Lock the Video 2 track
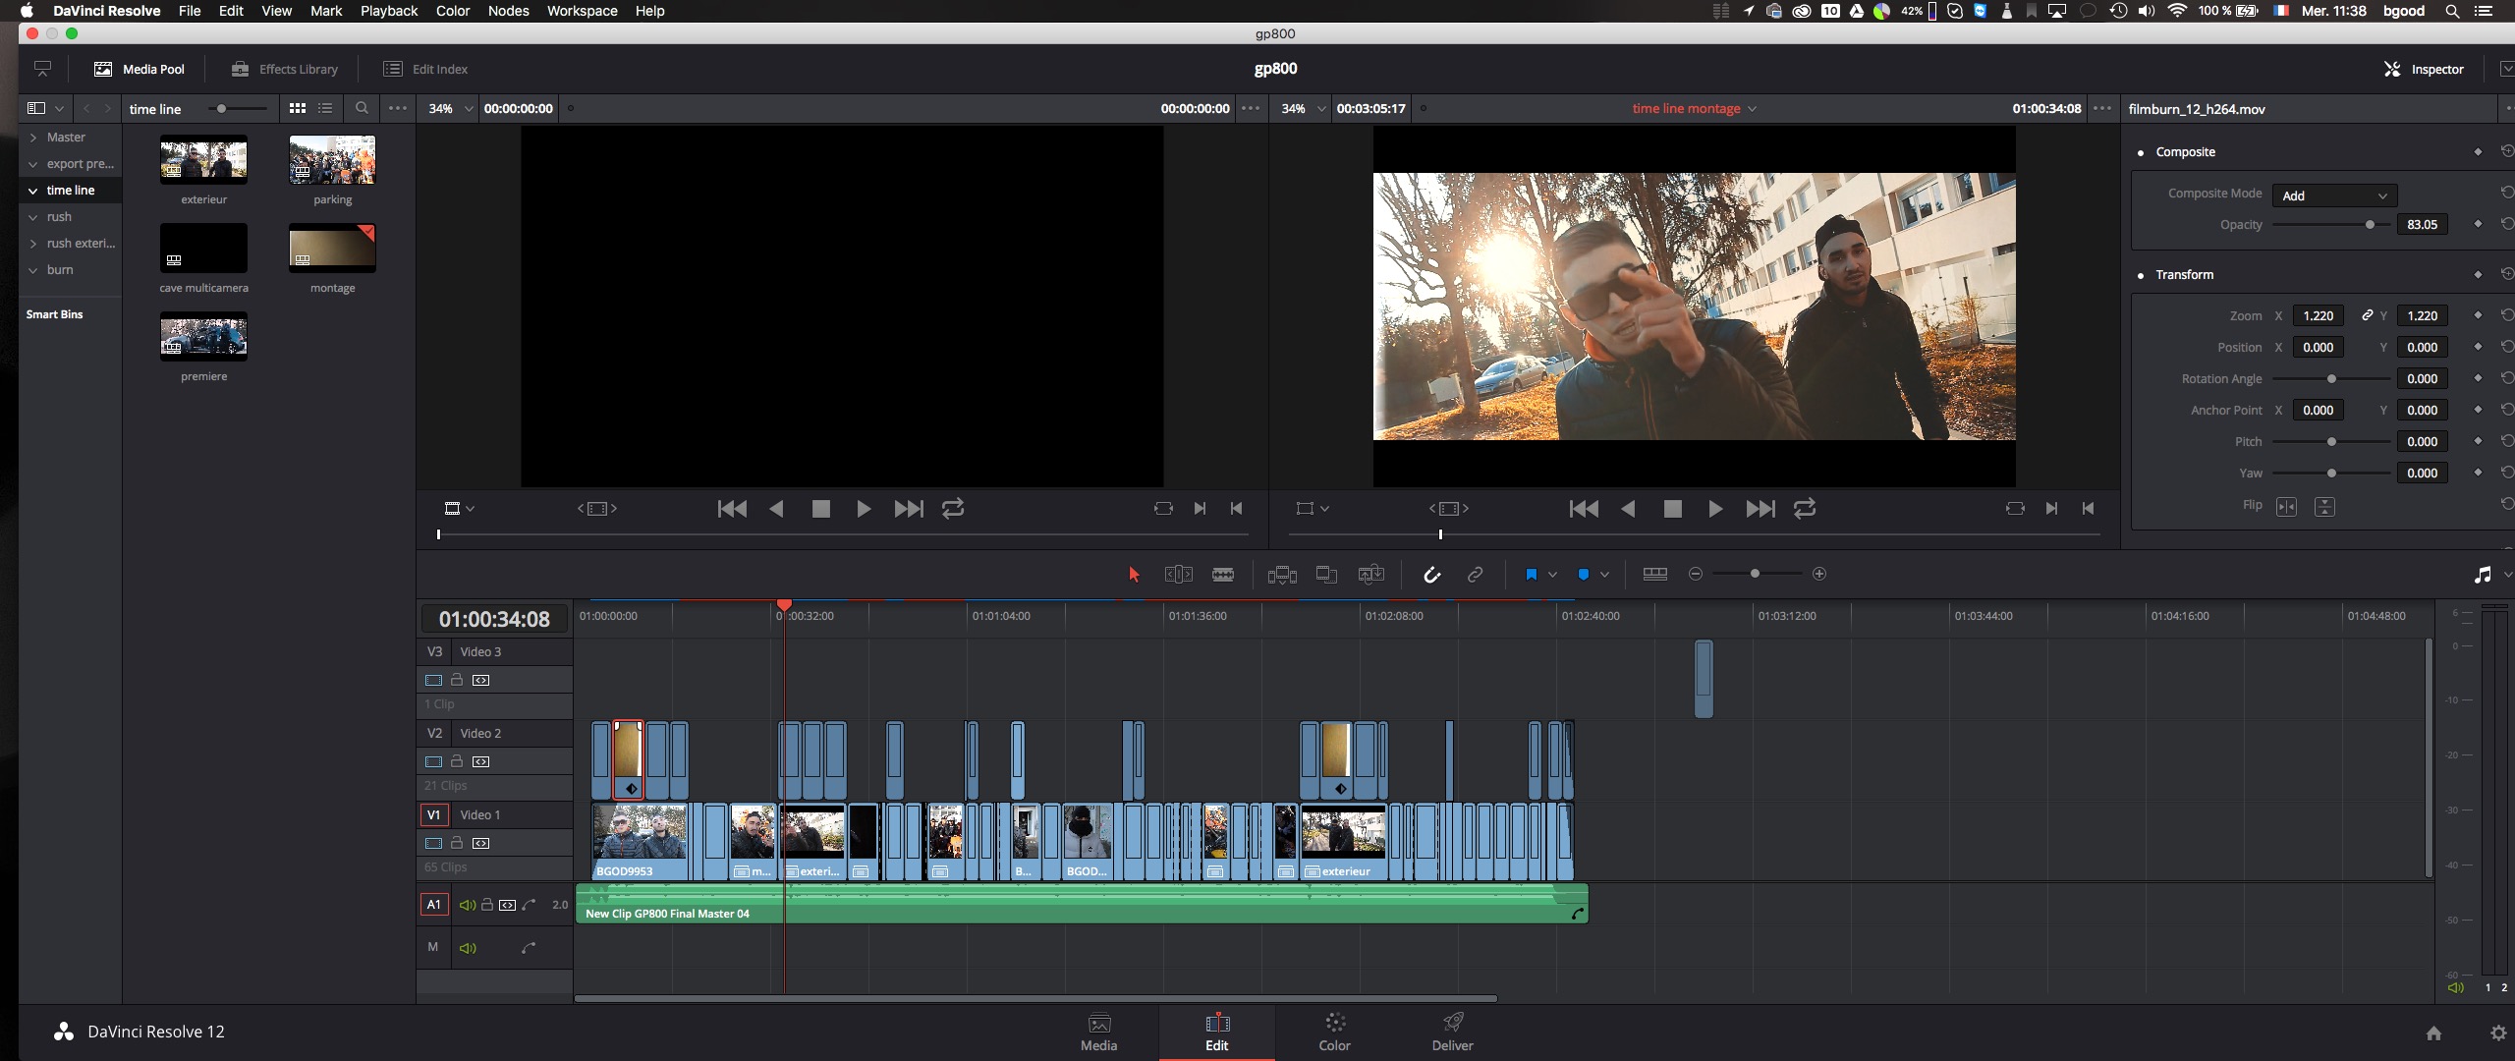Screen dimensions: 2515x1061 point(457,761)
